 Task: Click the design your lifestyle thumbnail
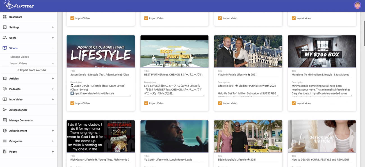[322, 136]
